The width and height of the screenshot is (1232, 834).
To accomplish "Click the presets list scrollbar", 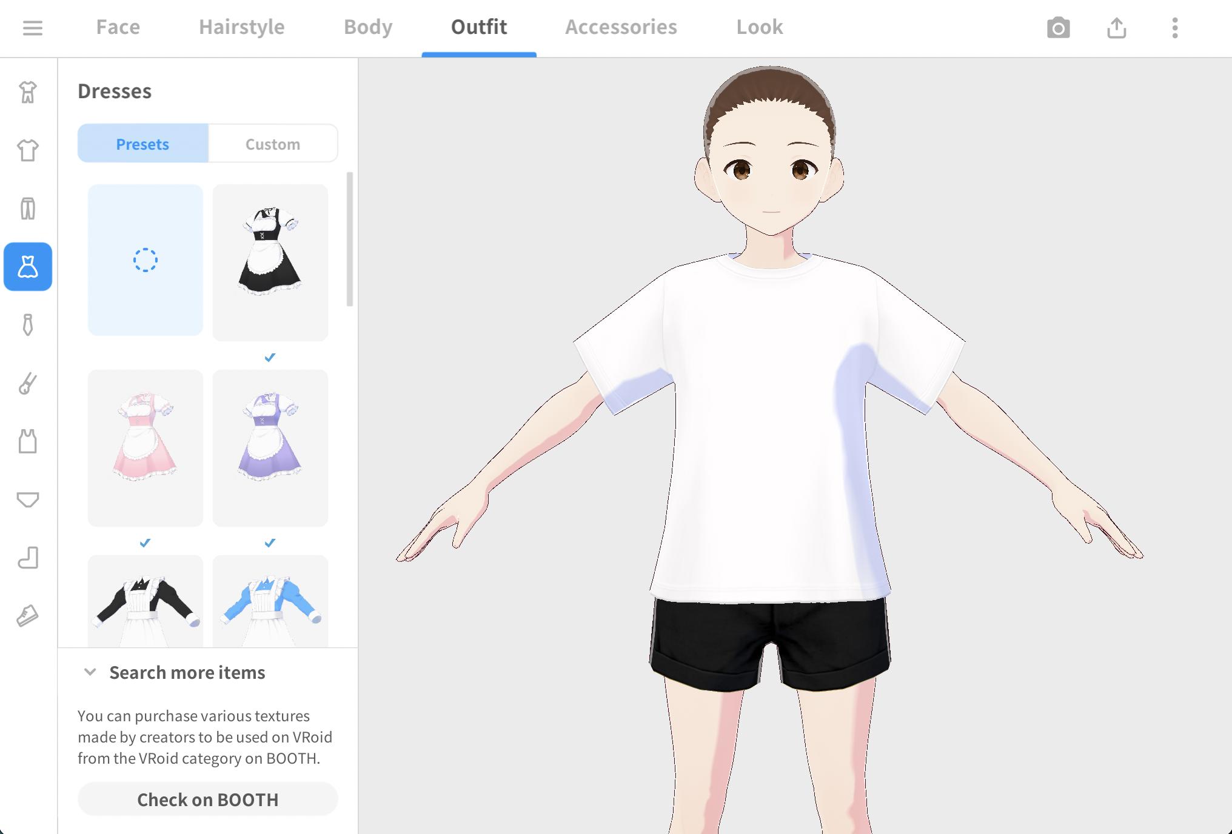I will point(350,239).
